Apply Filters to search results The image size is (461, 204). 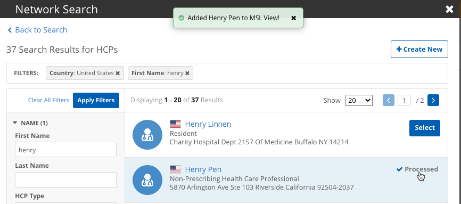96,100
